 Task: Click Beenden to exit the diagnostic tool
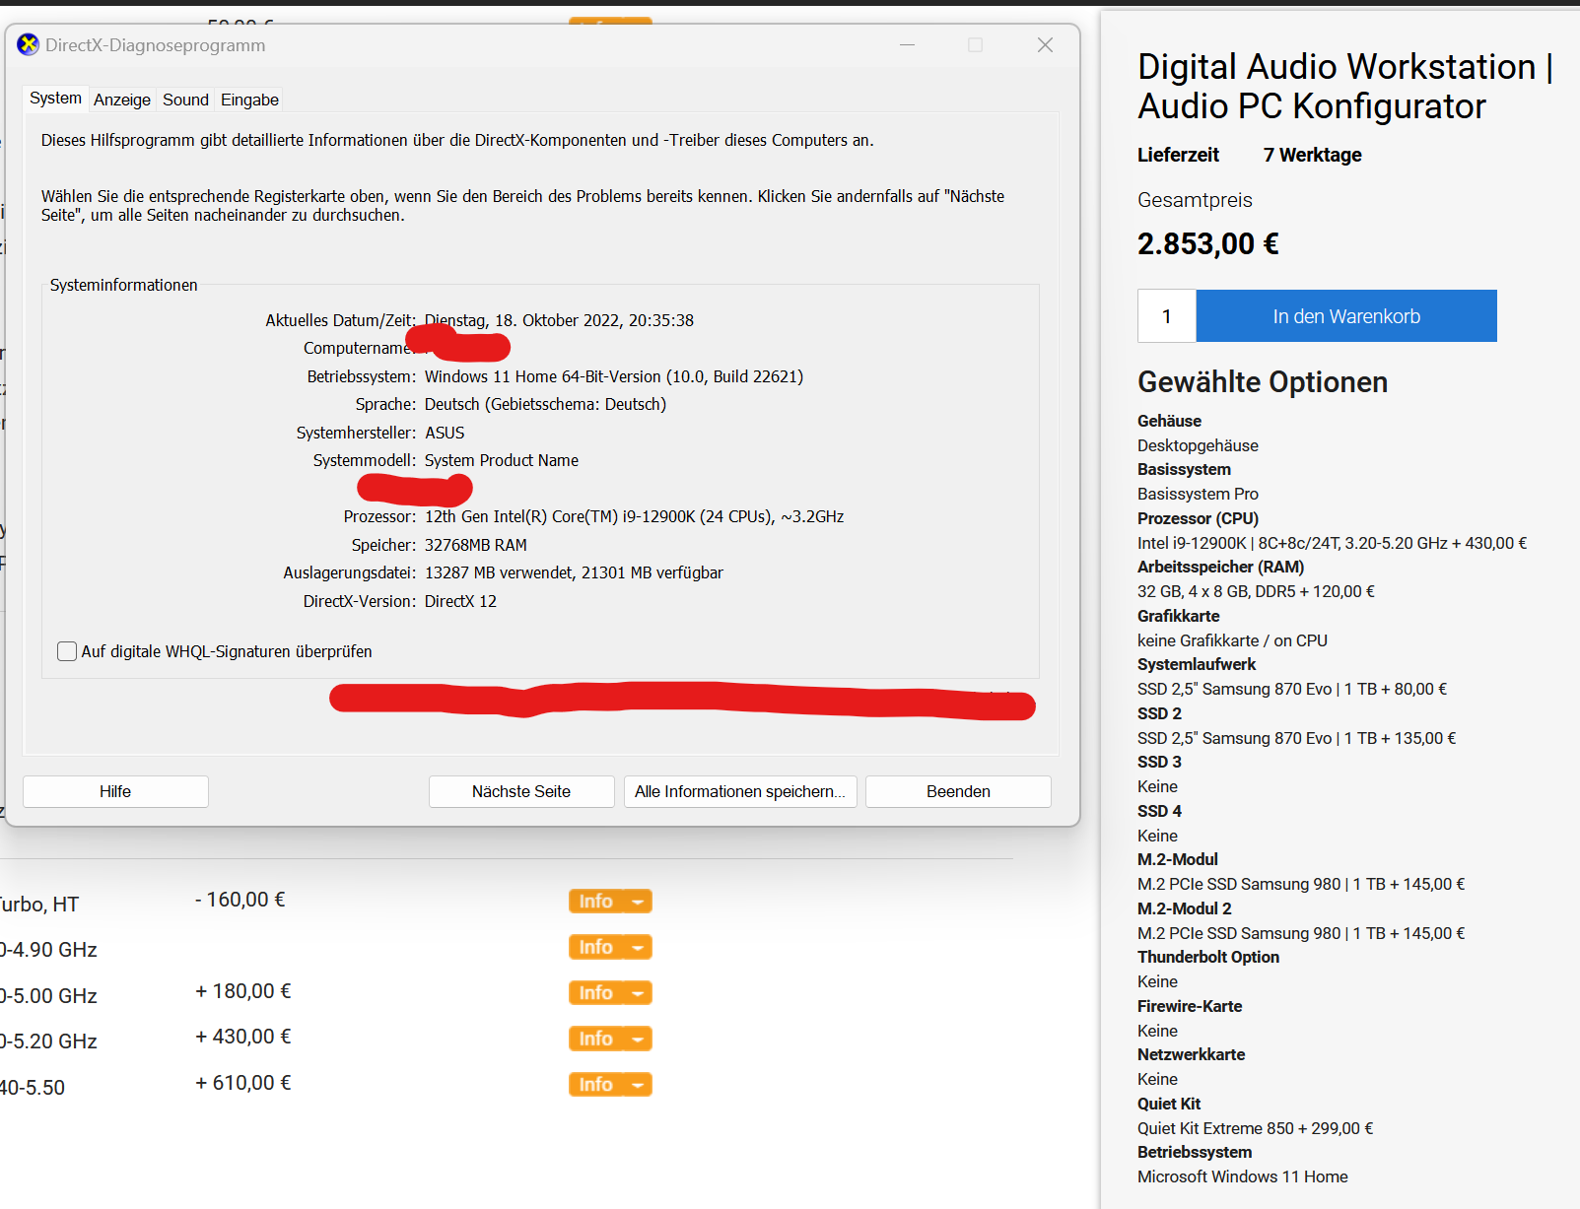958,791
